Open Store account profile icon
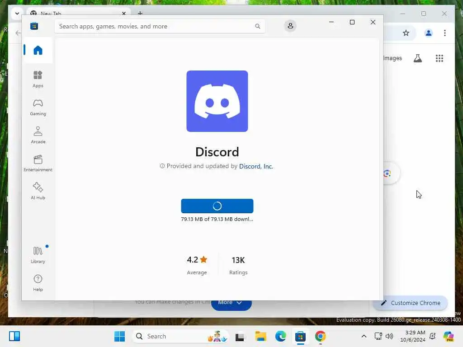Screen dimensions: 463x347 [x=290, y=26]
